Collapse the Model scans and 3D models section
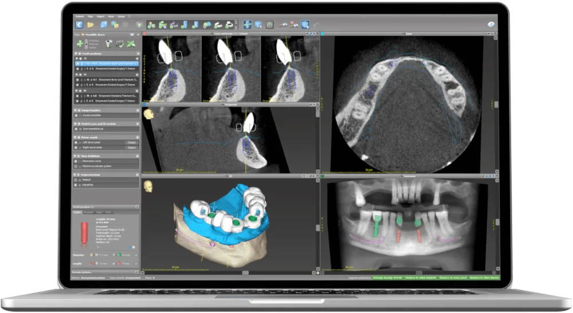 [x=75, y=124]
